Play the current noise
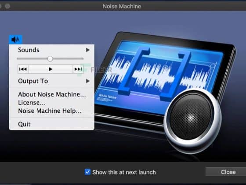The width and height of the screenshot is (246, 185). tap(51, 69)
